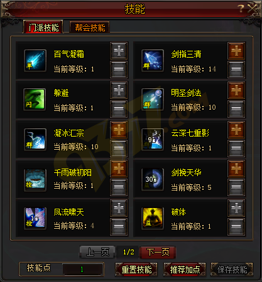Click the yellow 破体 skill icon

point(153,219)
